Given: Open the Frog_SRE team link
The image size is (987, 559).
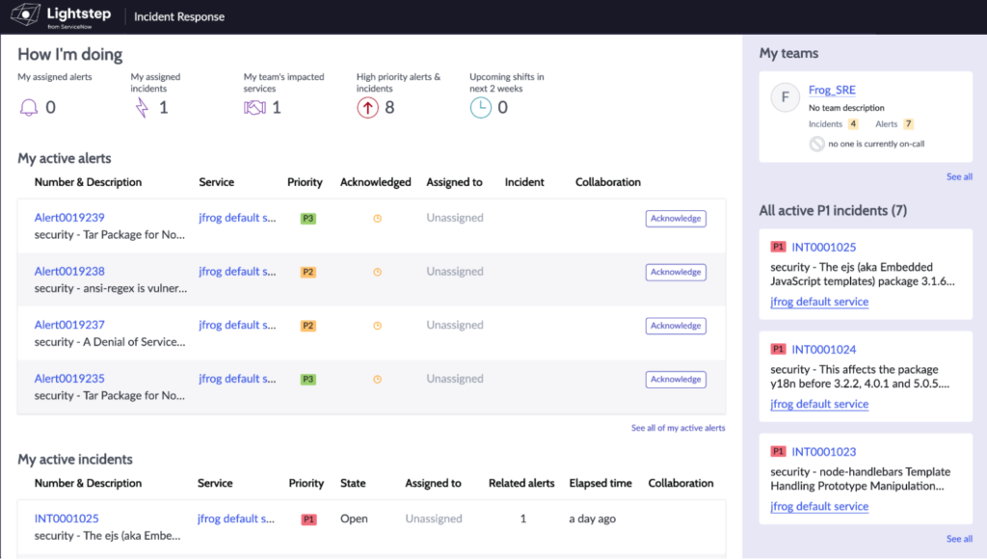Looking at the screenshot, I should click(832, 91).
